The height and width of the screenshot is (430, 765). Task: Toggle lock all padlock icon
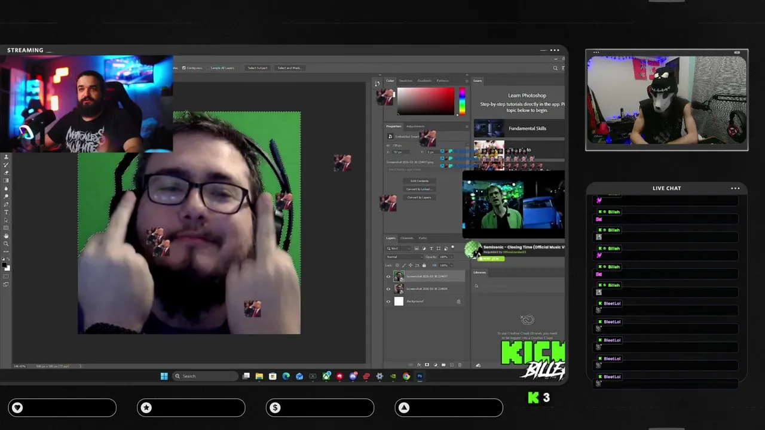pyautogui.click(x=424, y=265)
